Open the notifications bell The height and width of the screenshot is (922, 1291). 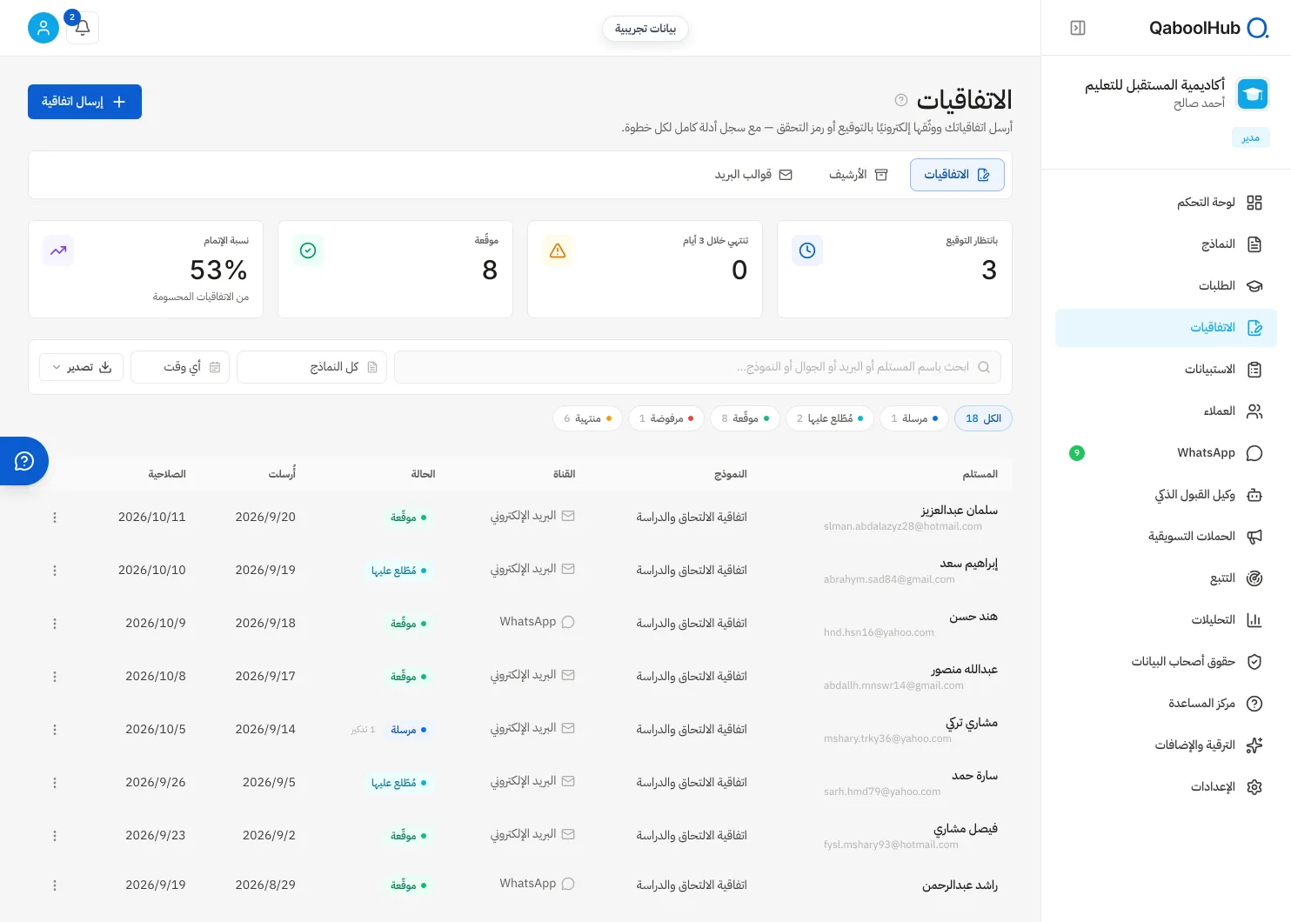pyautogui.click(x=83, y=28)
